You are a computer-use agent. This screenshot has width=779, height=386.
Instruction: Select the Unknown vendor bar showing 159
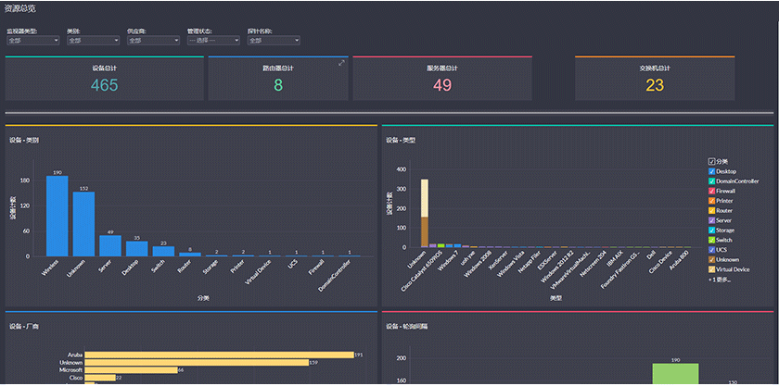197,363
